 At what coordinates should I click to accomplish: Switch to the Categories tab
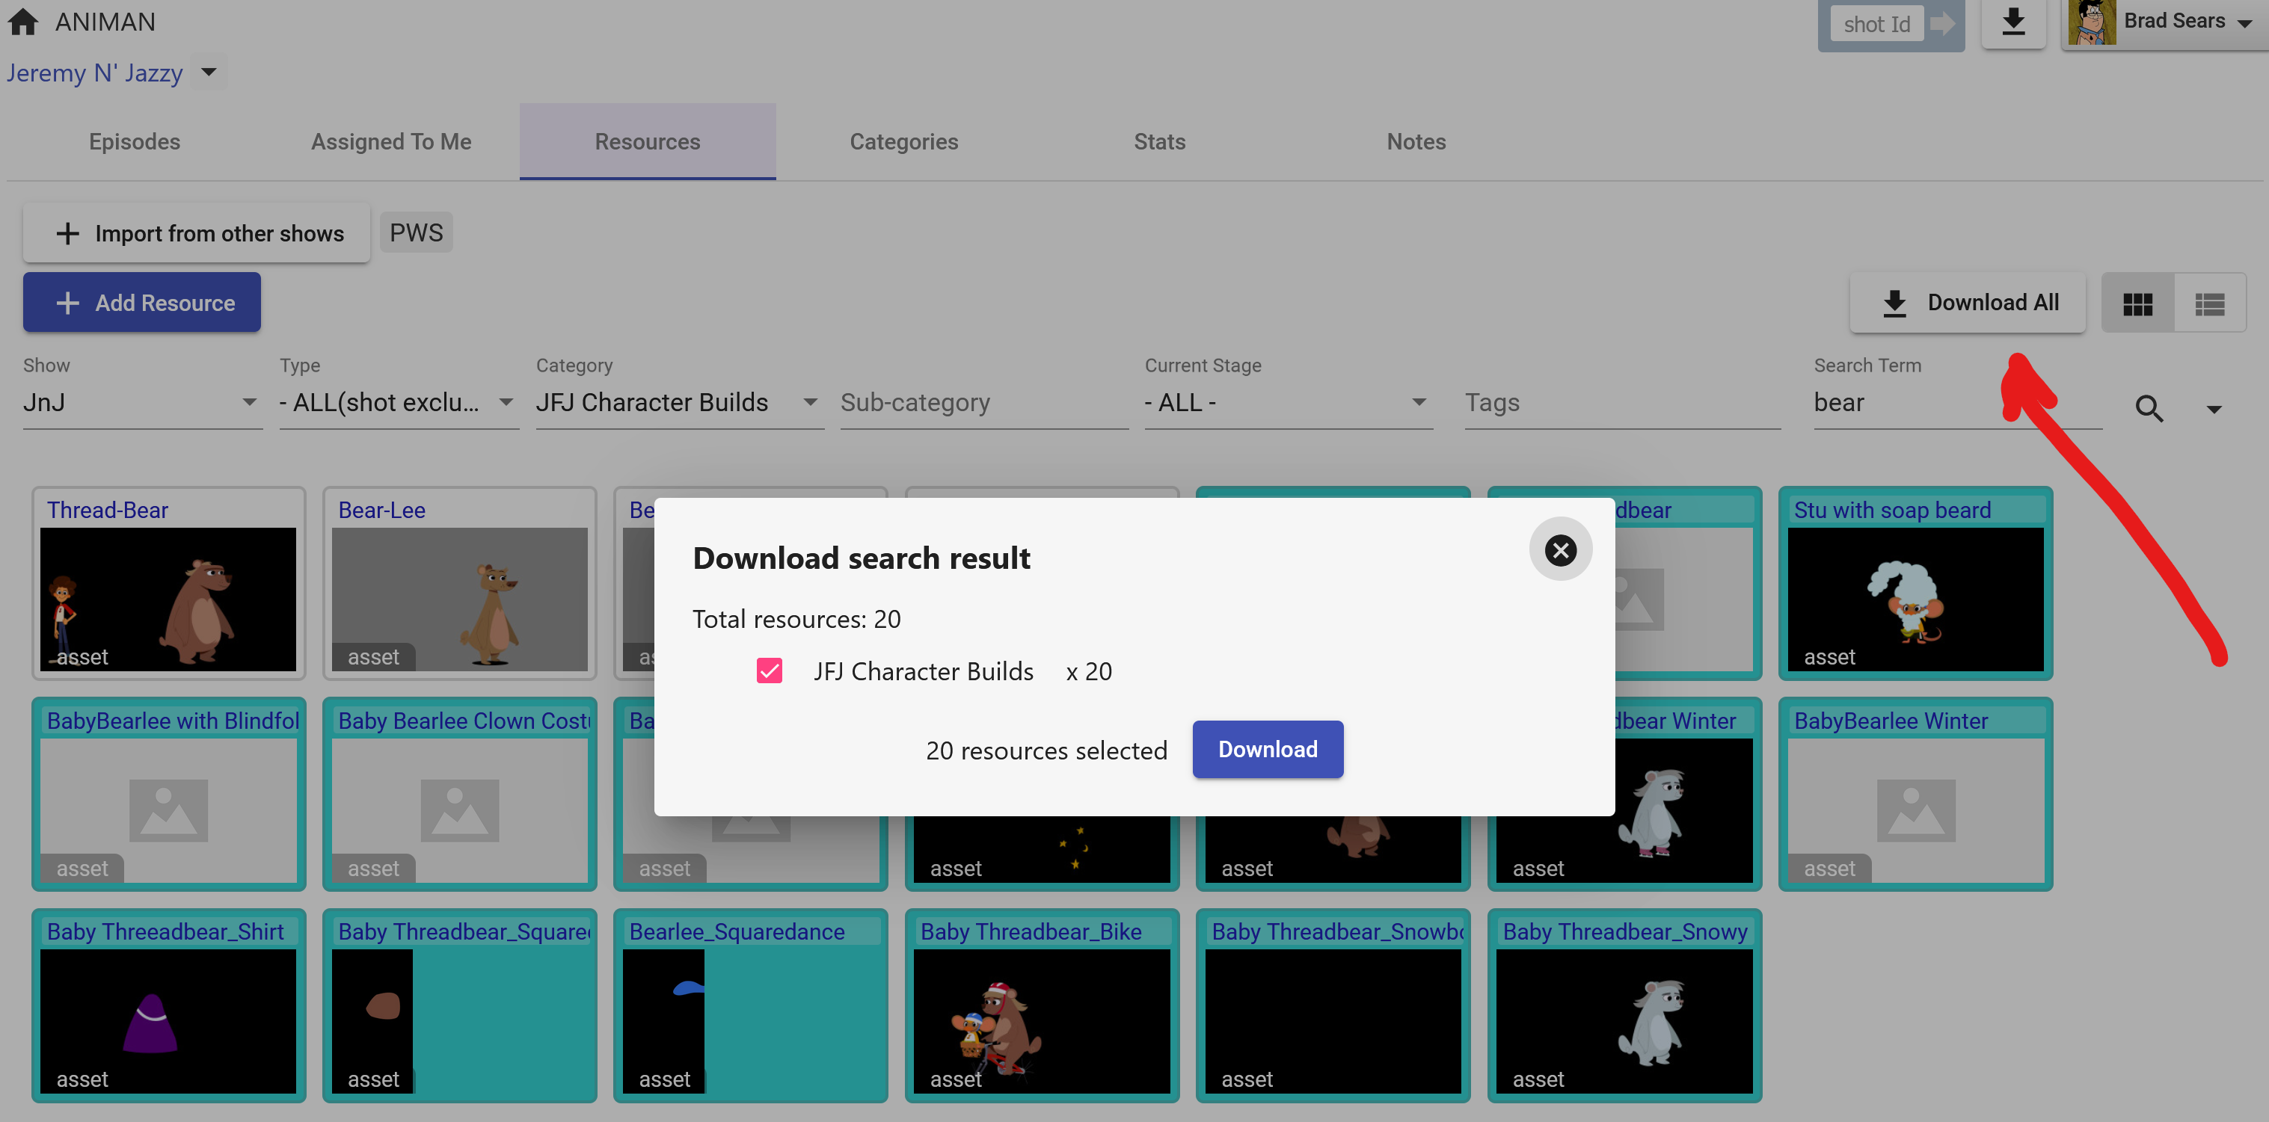pos(903,142)
